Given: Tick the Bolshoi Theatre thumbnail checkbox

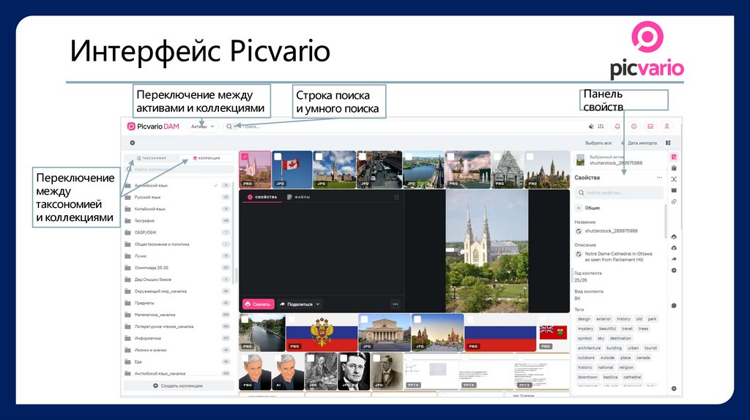Looking at the screenshot, I should (x=364, y=319).
